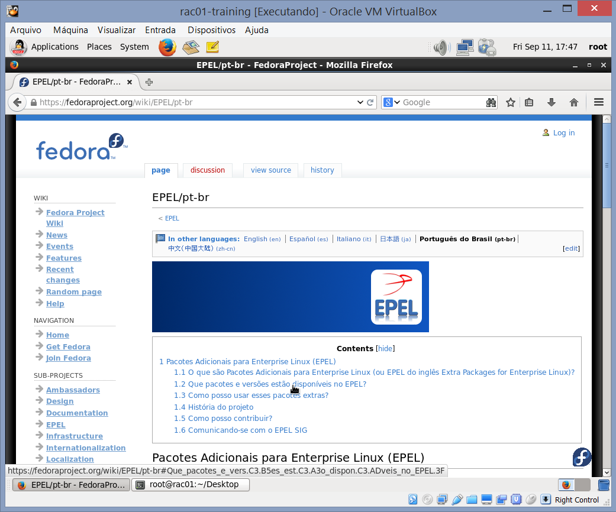The width and height of the screenshot is (616, 512).
Task: Close the EPEL/pt-br tab
Action: pyautogui.click(x=129, y=82)
